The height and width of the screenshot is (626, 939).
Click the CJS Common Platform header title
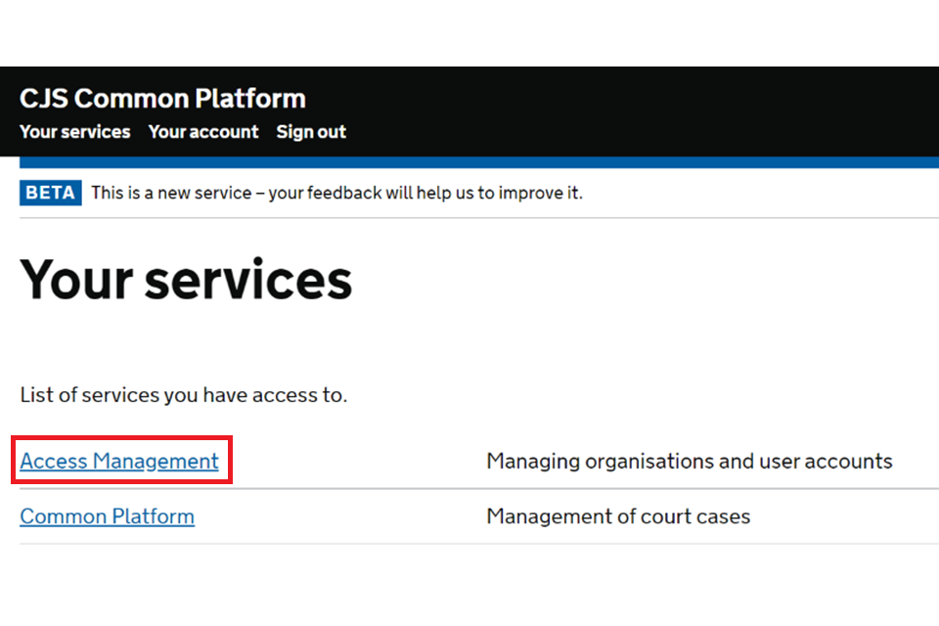162,99
